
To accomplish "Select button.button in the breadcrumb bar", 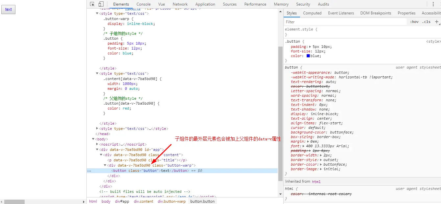I will (202, 201).
